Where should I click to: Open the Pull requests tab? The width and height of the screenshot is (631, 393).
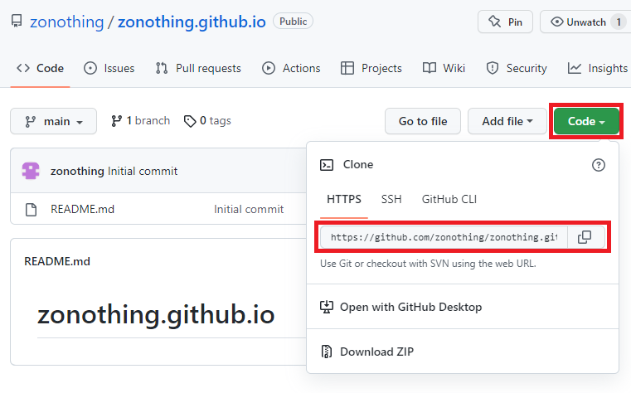[198, 68]
